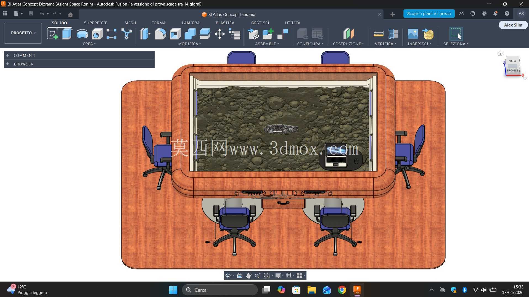Viewport: 529px width, 297px height.
Task: Open the PROGETTO workspace dropdown
Action: point(23,33)
